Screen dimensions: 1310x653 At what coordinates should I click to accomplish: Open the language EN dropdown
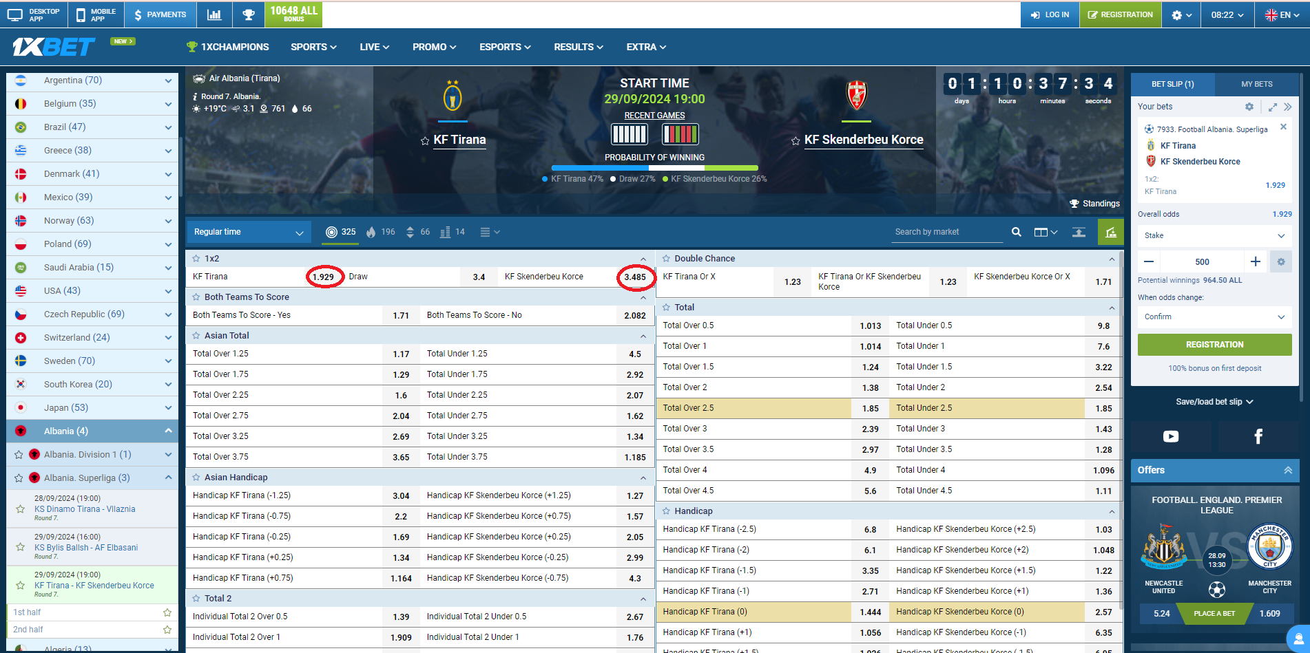pyautogui.click(x=1282, y=14)
